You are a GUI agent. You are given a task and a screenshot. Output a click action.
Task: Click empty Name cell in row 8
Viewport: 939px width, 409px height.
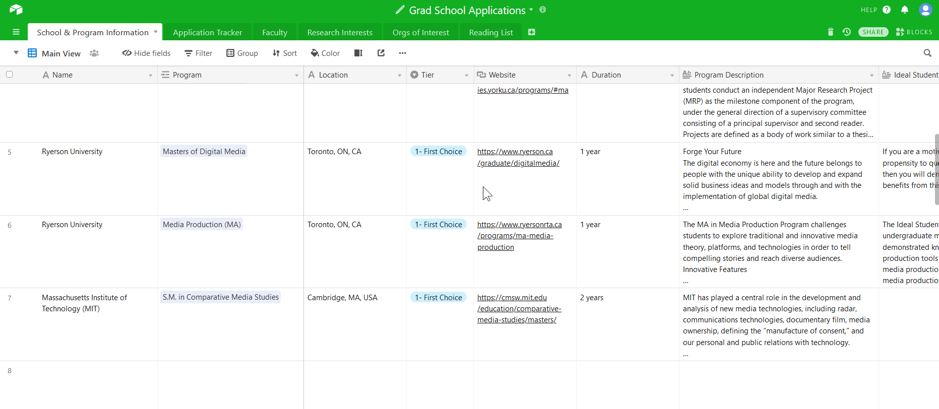[99, 385]
